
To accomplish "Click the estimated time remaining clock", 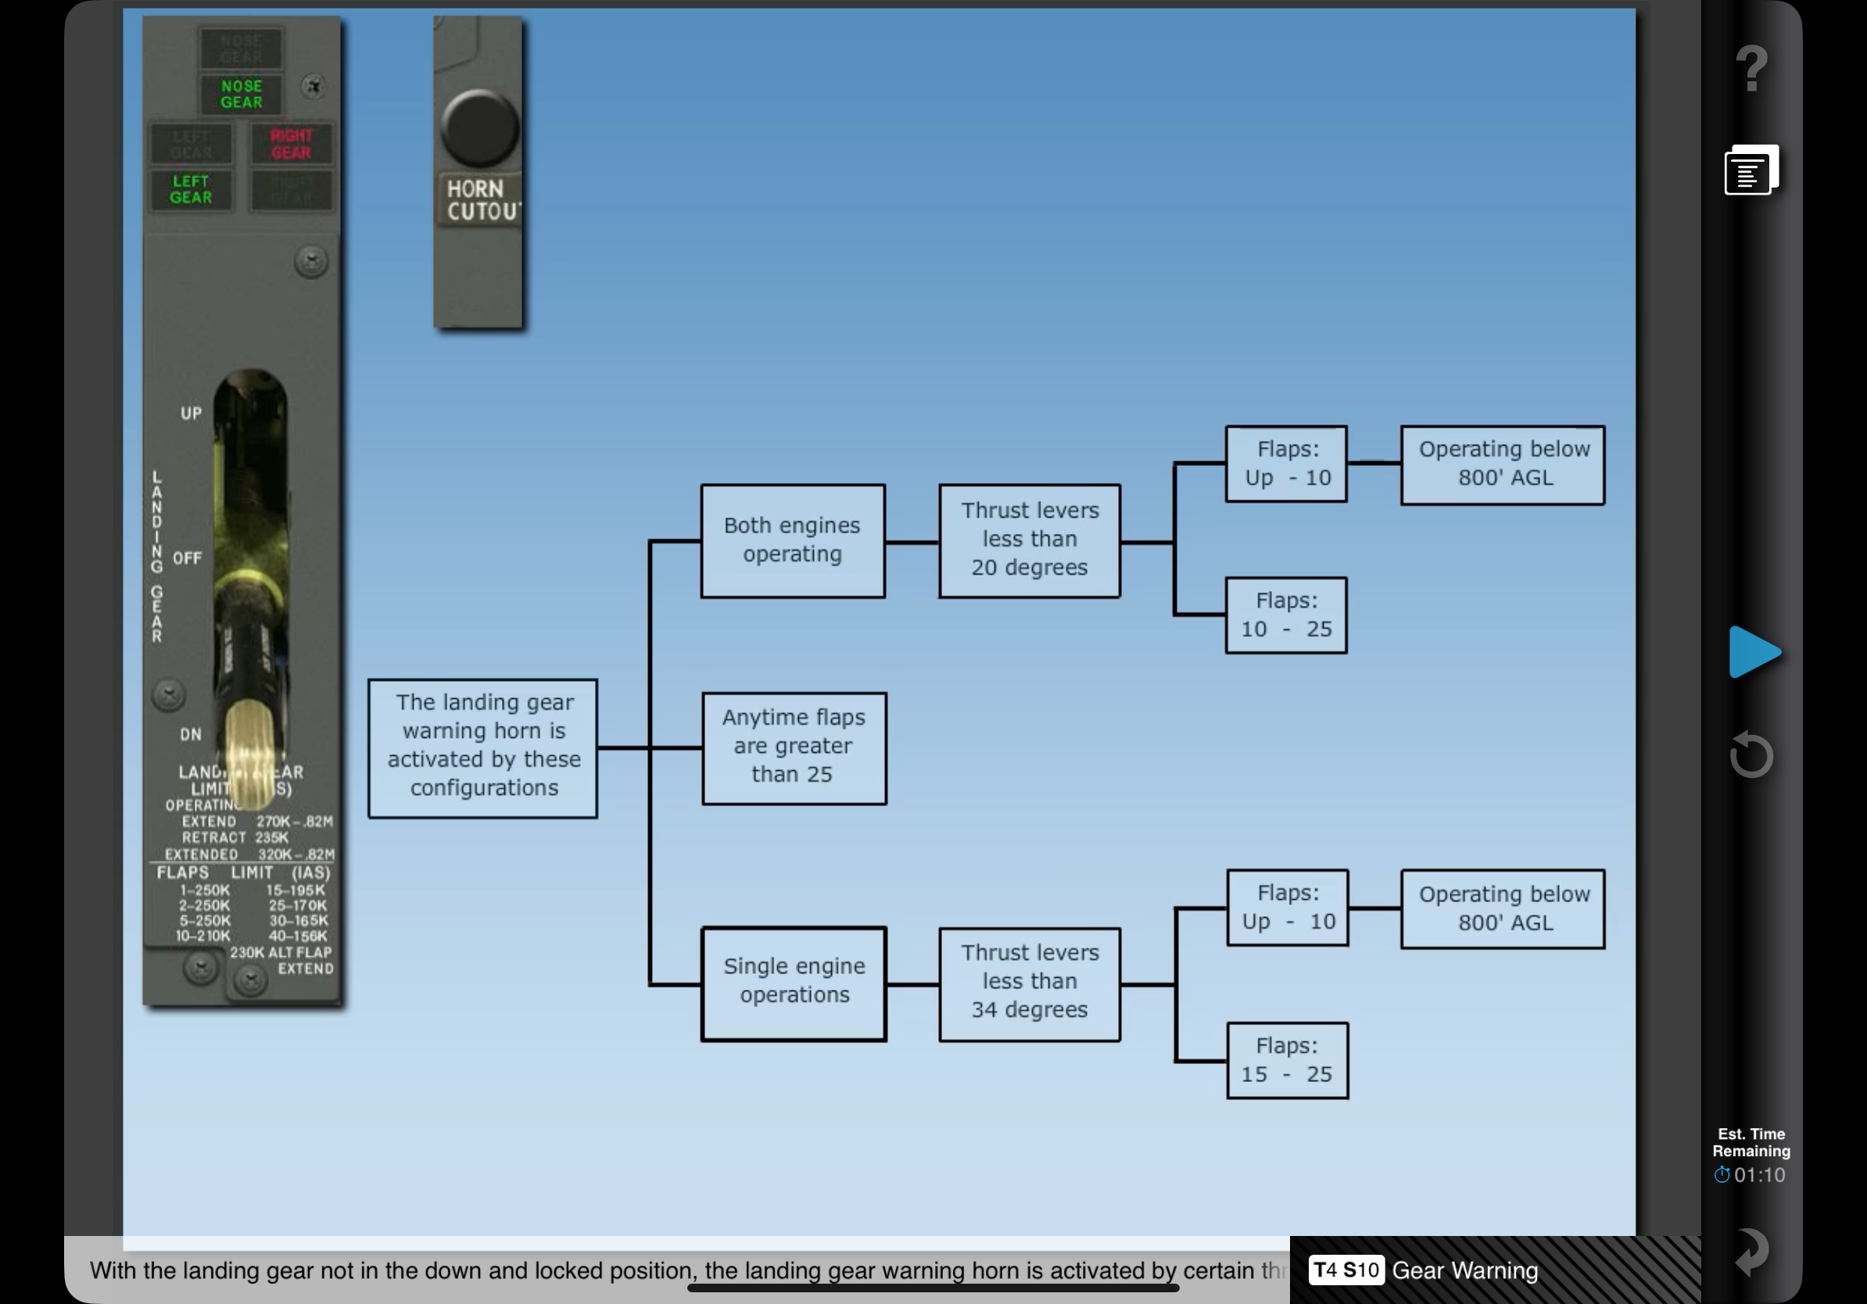I will pos(1750,1174).
